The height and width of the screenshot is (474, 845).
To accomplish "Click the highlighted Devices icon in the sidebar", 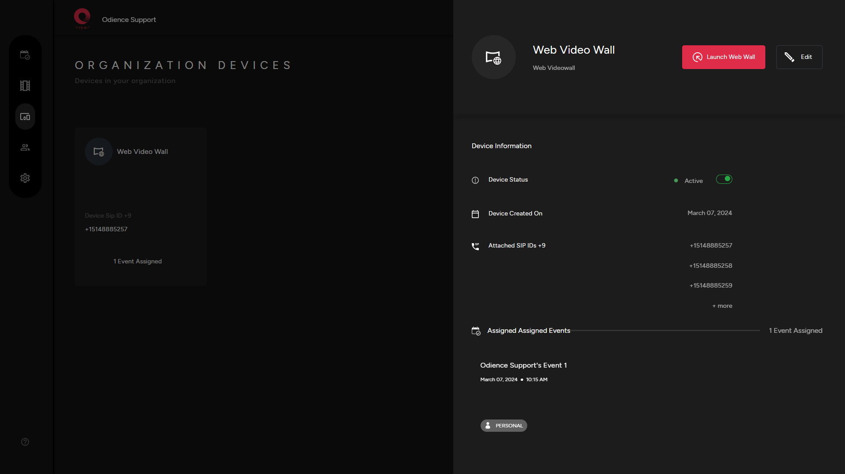I will [25, 117].
